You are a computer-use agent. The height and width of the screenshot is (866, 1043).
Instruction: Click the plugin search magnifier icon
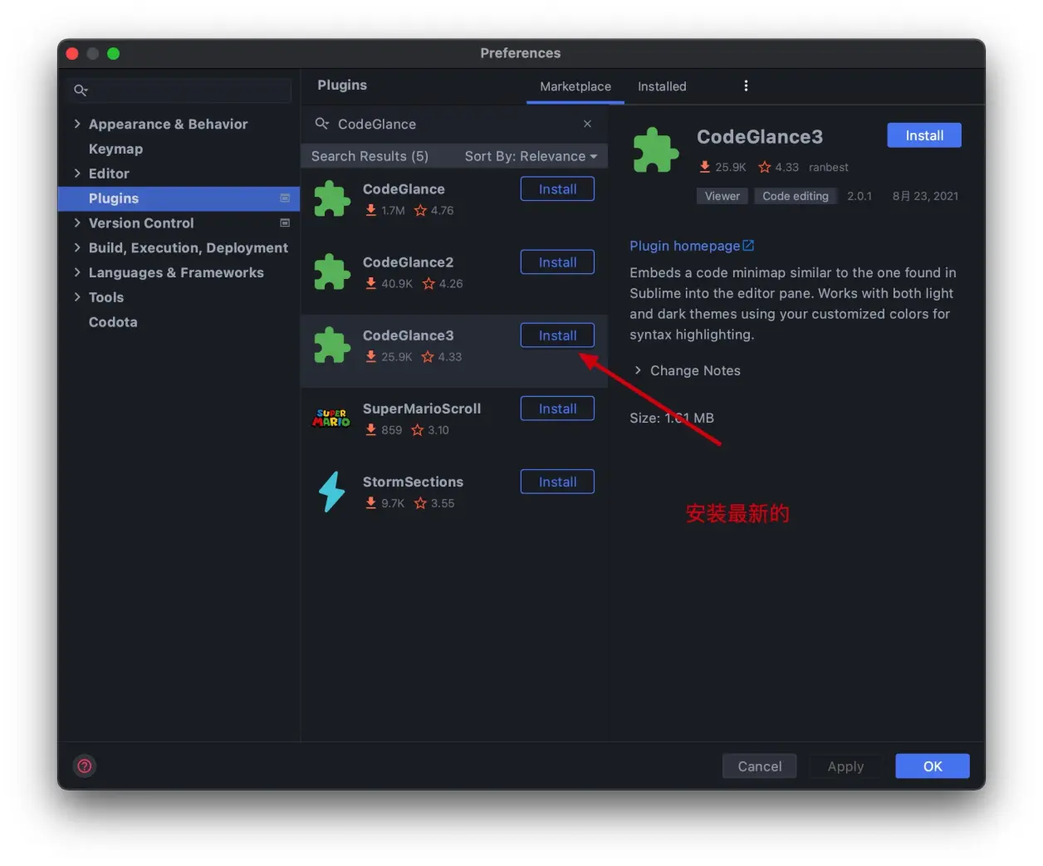[x=321, y=124]
